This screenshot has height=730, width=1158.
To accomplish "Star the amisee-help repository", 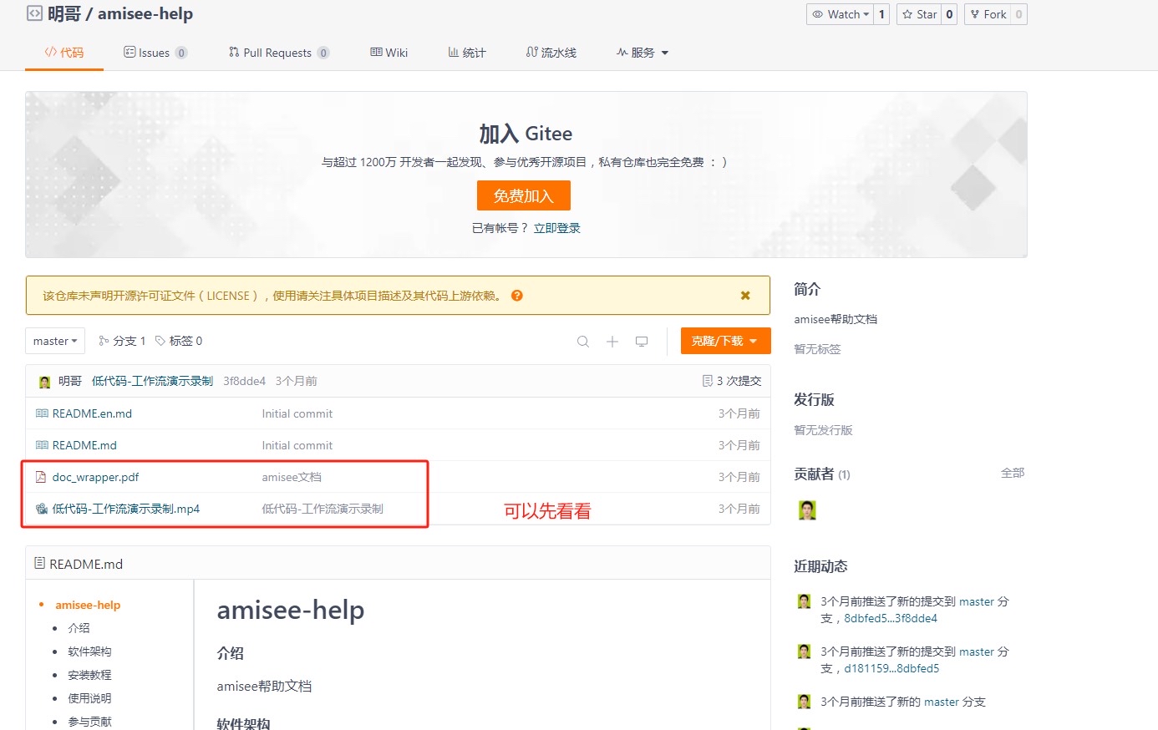I will pyautogui.click(x=919, y=14).
